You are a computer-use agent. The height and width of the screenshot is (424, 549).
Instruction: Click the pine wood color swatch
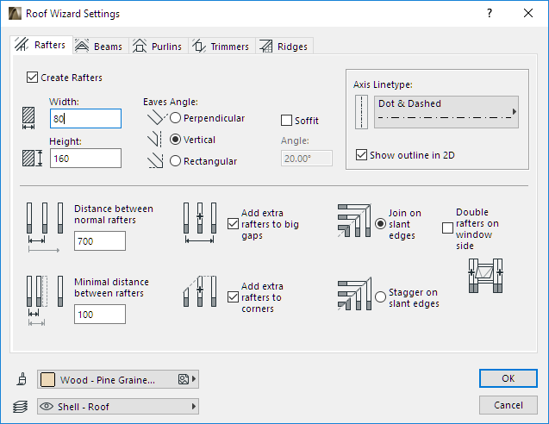click(x=48, y=379)
